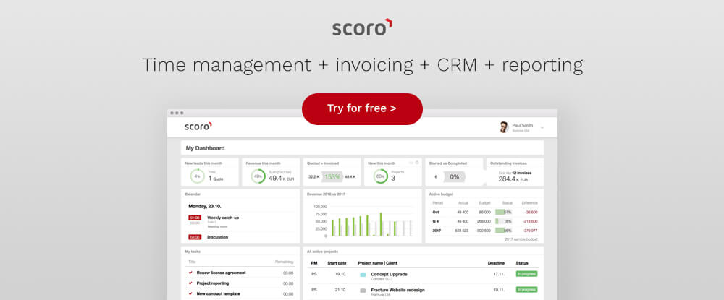This screenshot has height=300, width=724.
Task: Sort by the Deadline column header
Action: pos(496,263)
